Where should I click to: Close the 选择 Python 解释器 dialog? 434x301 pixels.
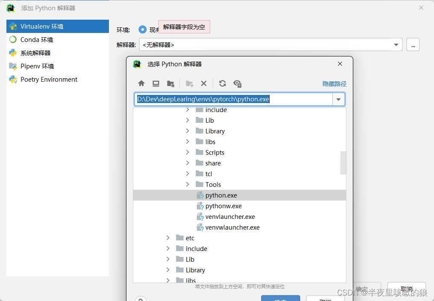point(340,64)
